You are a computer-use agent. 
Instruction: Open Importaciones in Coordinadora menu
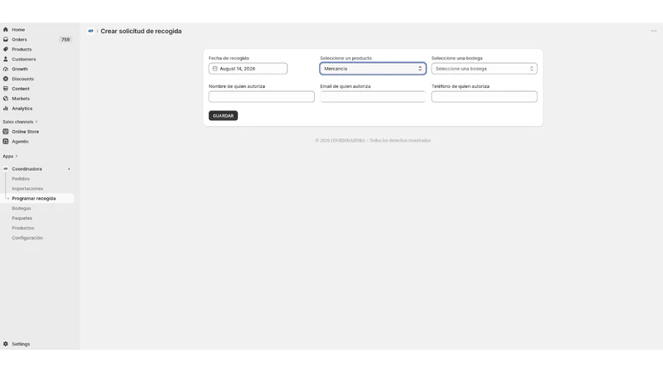(x=27, y=189)
